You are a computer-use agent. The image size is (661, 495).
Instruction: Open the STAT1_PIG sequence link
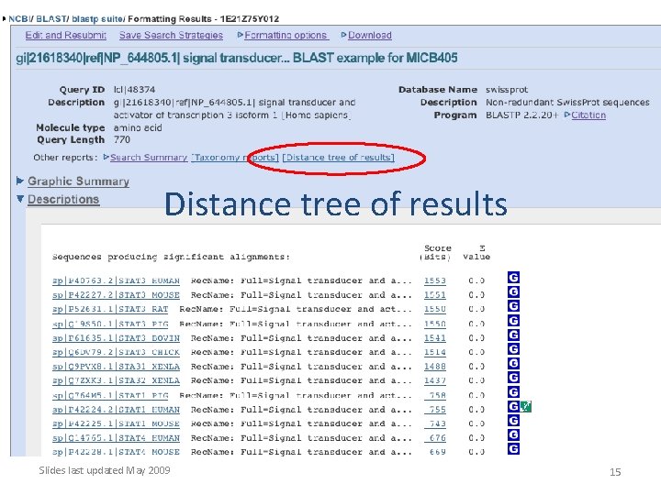110,395
